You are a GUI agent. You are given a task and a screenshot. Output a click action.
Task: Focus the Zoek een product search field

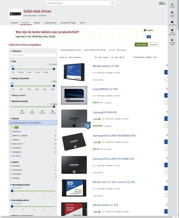(x=78, y=3)
